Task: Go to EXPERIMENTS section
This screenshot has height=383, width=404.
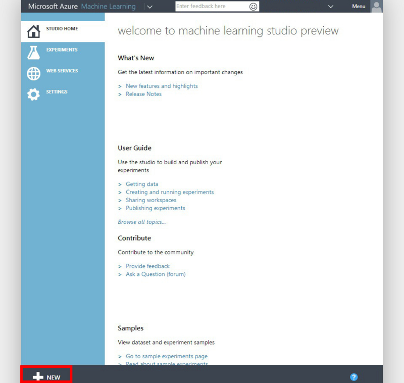Action: coord(62,50)
